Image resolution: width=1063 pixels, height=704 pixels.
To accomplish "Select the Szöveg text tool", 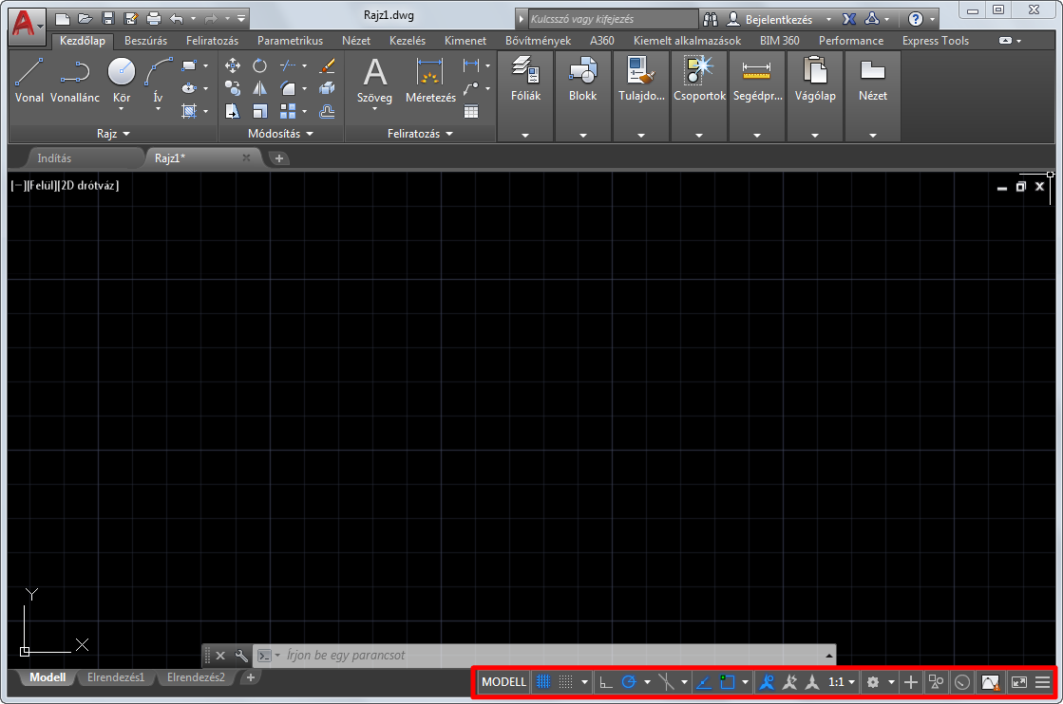I will tap(375, 81).
